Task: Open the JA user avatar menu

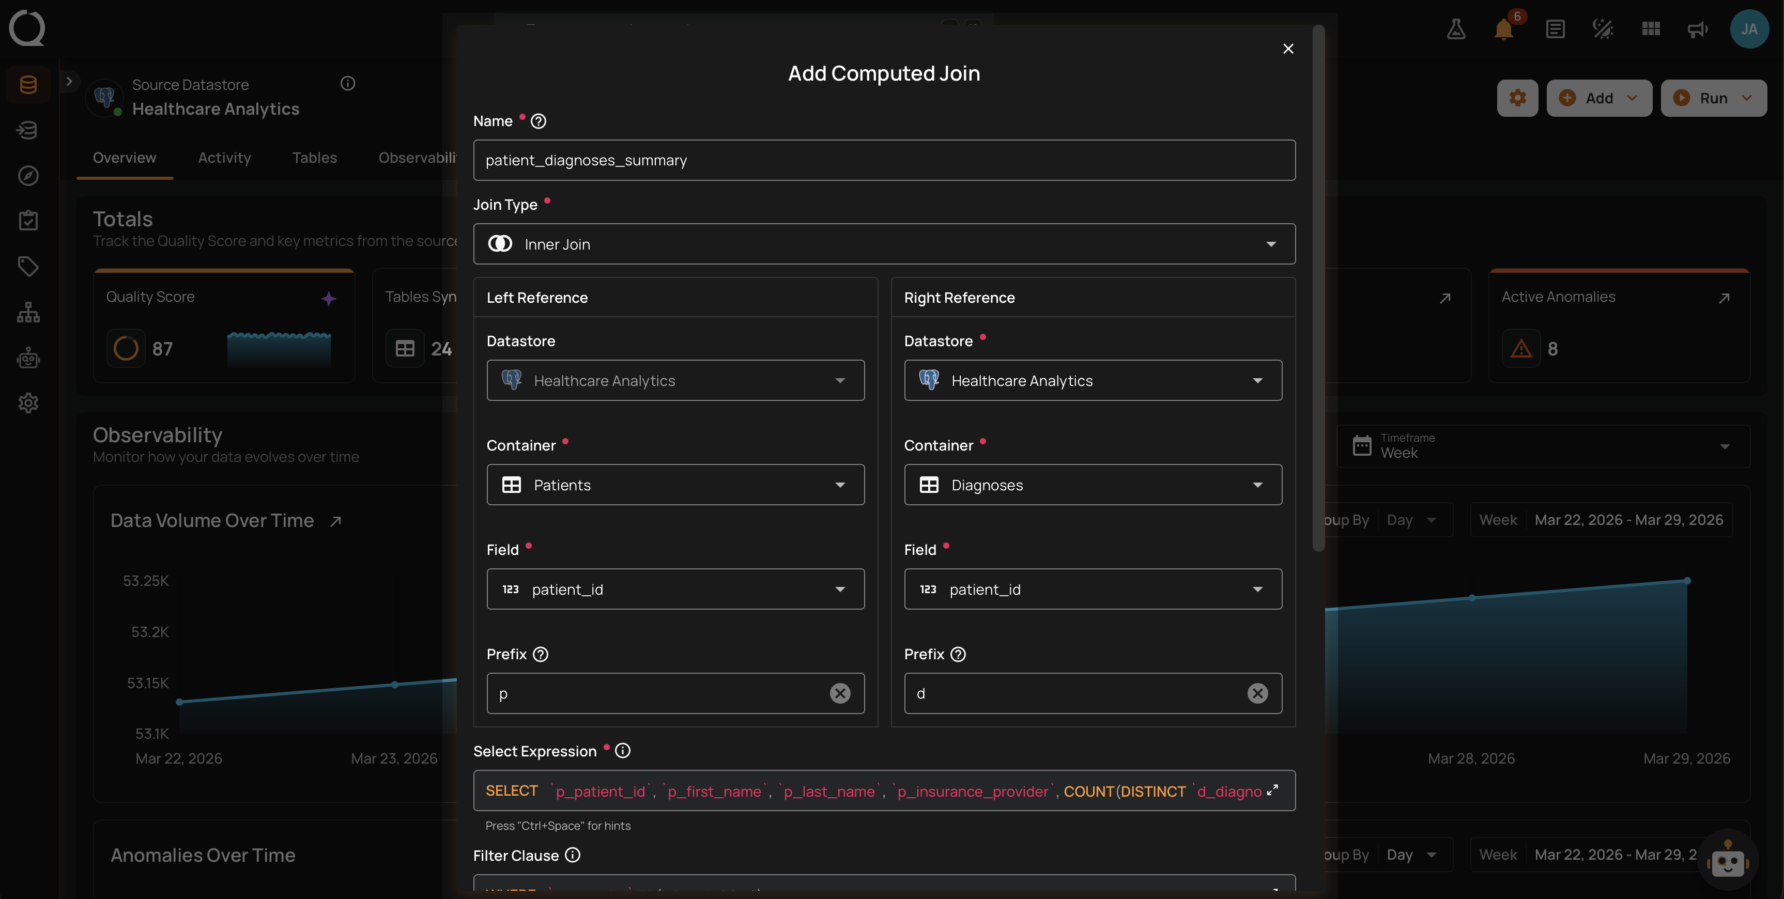Action: (1749, 29)
